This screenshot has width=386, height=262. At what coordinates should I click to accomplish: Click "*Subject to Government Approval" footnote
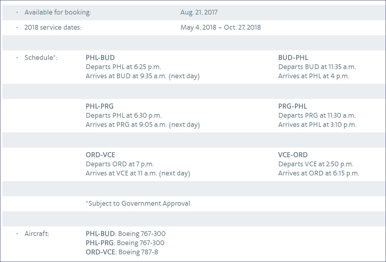138,204
